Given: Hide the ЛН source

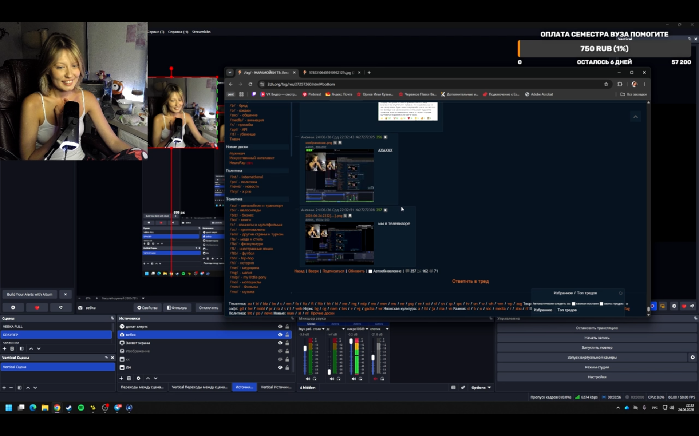Looking at the screenshot, I should tap(280, 367).
